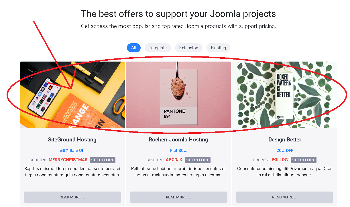Image resolution: width=350 pixels, height=207 pixels.
Task: Click the Design Better title
Action: click(285, 140)
